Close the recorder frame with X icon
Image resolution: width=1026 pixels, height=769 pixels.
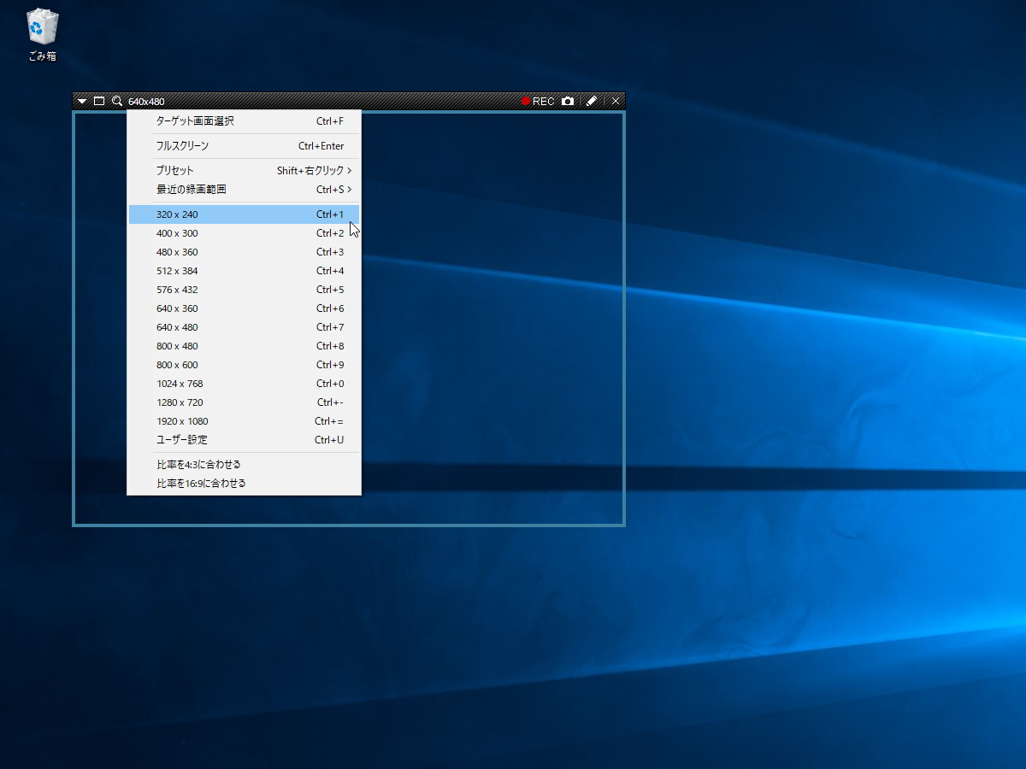(616, 101)
